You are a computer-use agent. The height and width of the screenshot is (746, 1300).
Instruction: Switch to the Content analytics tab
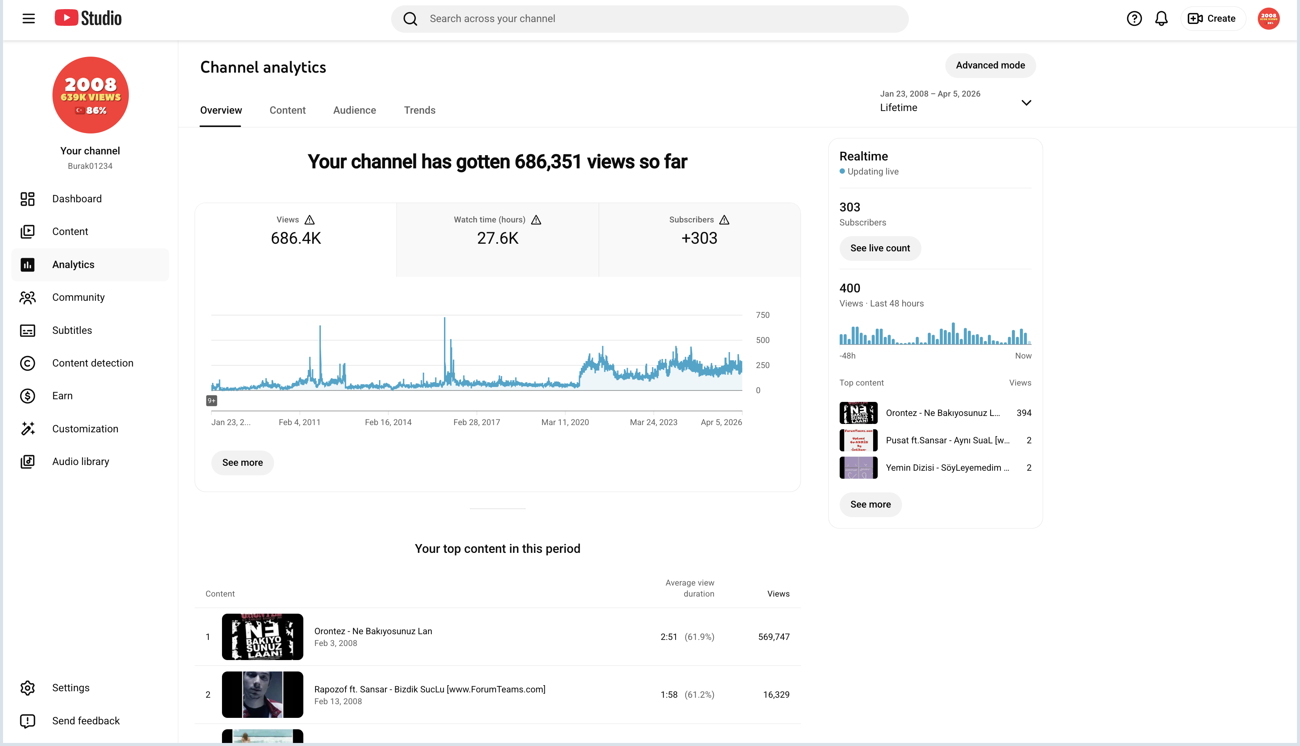287,110
